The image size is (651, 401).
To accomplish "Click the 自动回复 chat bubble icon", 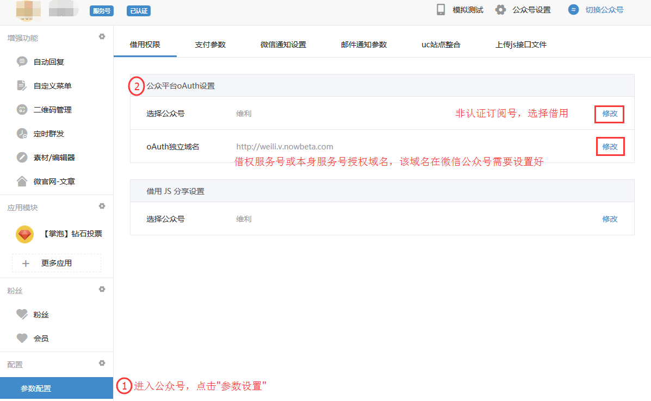I will pos(22,62).
